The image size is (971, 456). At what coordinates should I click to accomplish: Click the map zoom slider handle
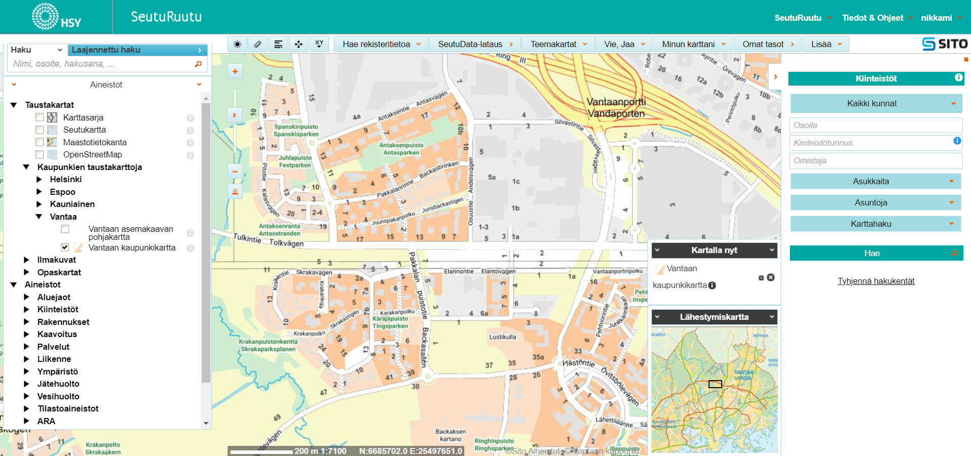click(x=235, y=115)
